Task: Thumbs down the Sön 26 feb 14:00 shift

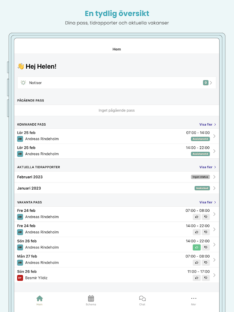Action: 206,247
